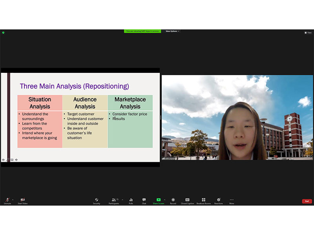The width and height of the screenshot is (314, 235).
Task: Open Breakout Rooms
Action: (x=203, y=200)
